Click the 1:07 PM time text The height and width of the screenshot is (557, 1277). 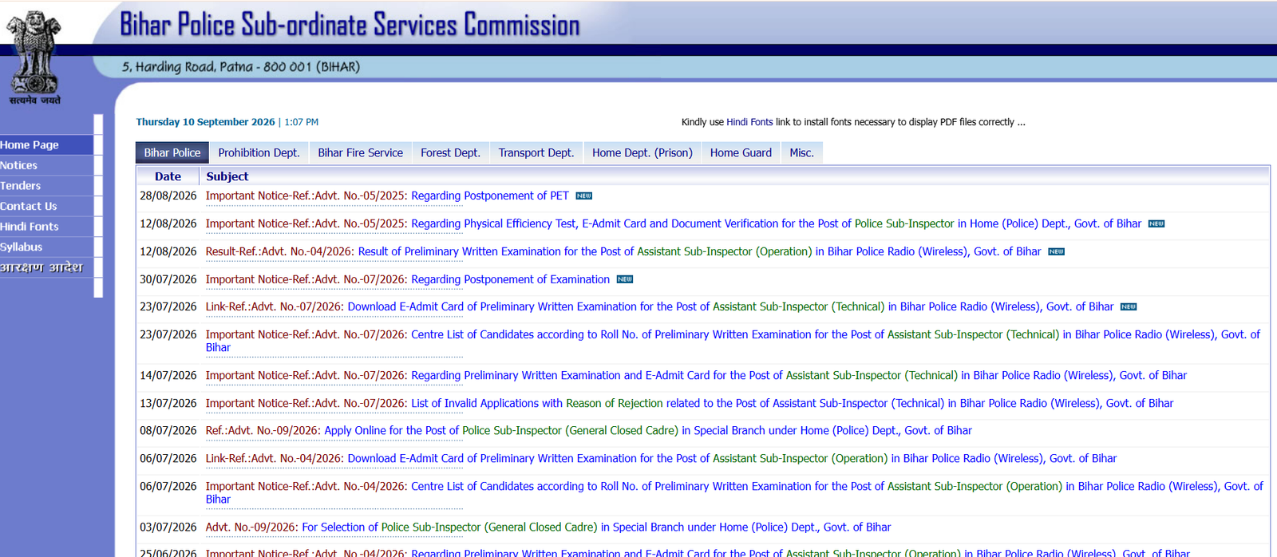(302, 122)
